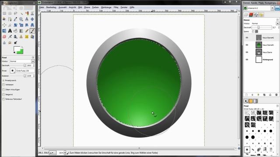
Task: Hide the Neue Ebene layer with gray ring
Action: (247, 52)
